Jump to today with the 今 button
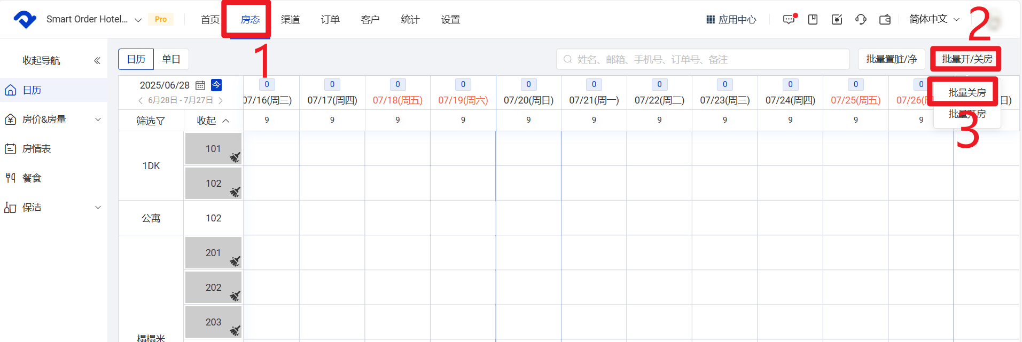 tap(216, 85)
